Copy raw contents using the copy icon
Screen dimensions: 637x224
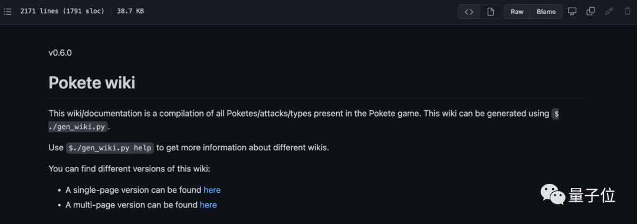coord(590,11)
